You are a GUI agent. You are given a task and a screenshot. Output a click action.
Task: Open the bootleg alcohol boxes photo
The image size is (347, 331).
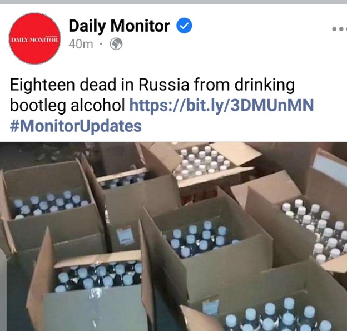(x=173, y=236)
